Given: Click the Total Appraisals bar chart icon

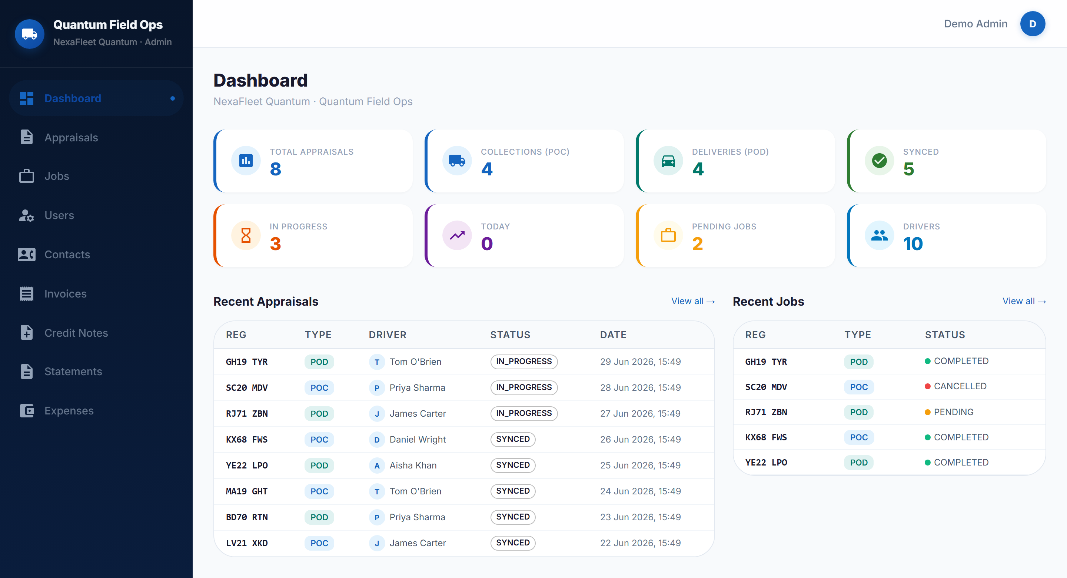Looking at the screenshot, I should pyautogui.click(x=246, y=161).
